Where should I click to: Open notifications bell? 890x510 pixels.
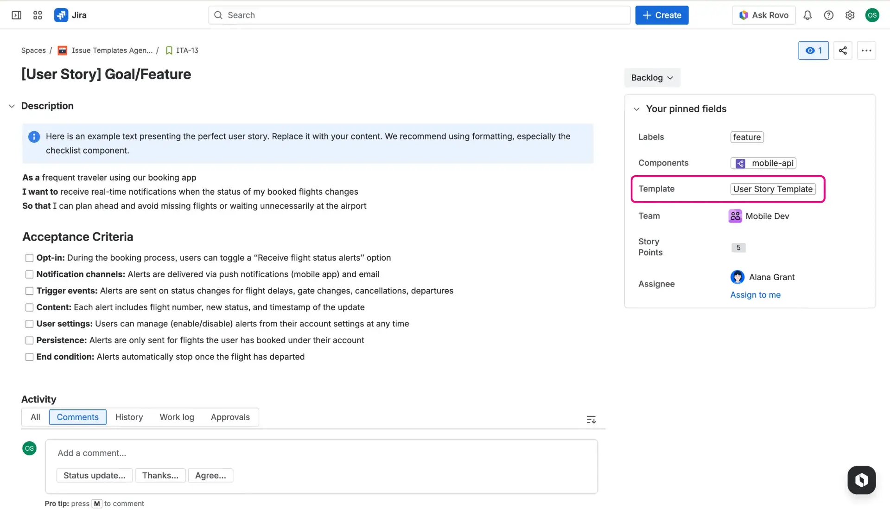[807, 15]
